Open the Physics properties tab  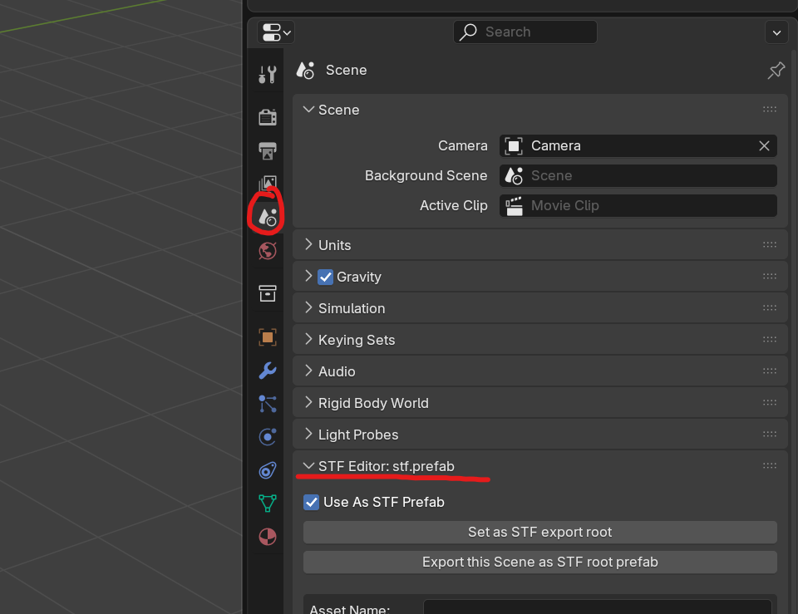(267, 437)
